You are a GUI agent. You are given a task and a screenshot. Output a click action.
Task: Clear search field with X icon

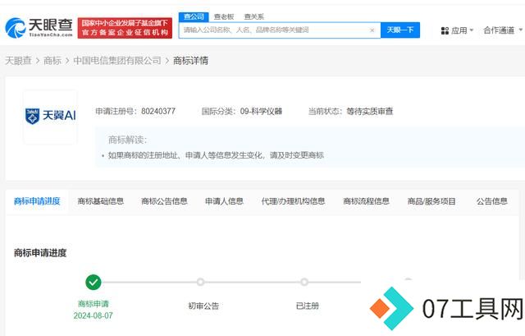372,30
